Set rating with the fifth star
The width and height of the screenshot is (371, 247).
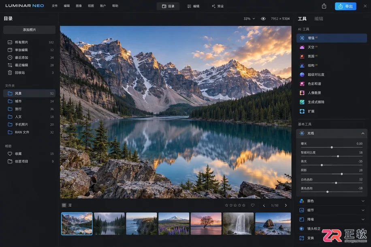244,205
